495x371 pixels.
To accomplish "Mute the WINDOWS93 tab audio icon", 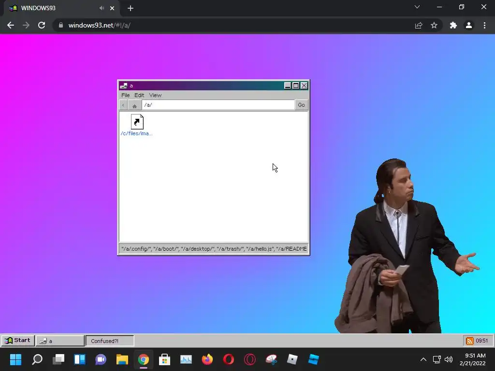I will [102, 8].
